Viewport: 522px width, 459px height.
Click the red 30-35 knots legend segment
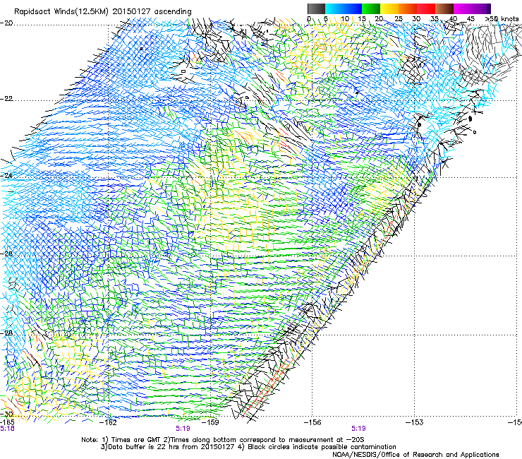426,8
